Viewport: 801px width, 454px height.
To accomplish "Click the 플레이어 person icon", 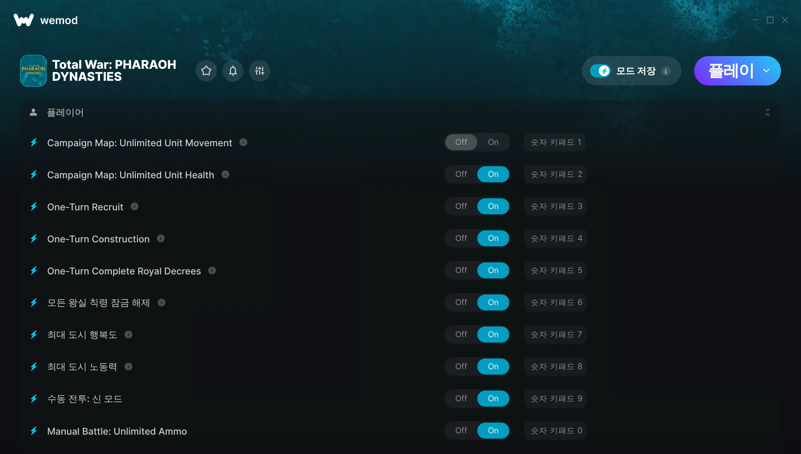I will (x=33, y=112).
